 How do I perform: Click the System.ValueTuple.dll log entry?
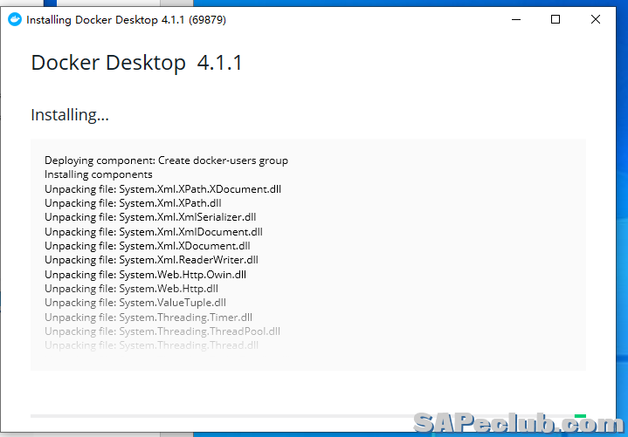tap(135, 303)
